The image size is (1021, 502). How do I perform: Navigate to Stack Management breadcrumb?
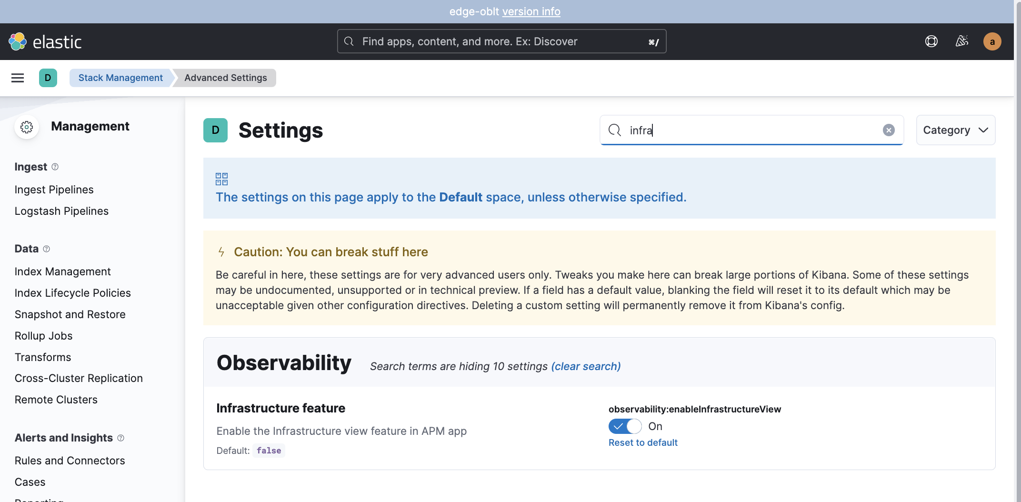120,77
